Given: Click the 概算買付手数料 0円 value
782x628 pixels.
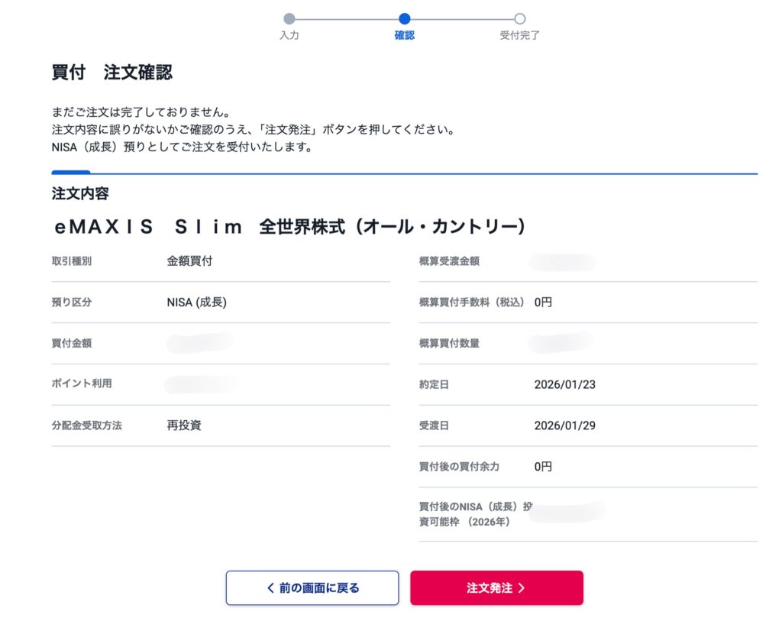Looking at the screenshot, I should (543, 303).
